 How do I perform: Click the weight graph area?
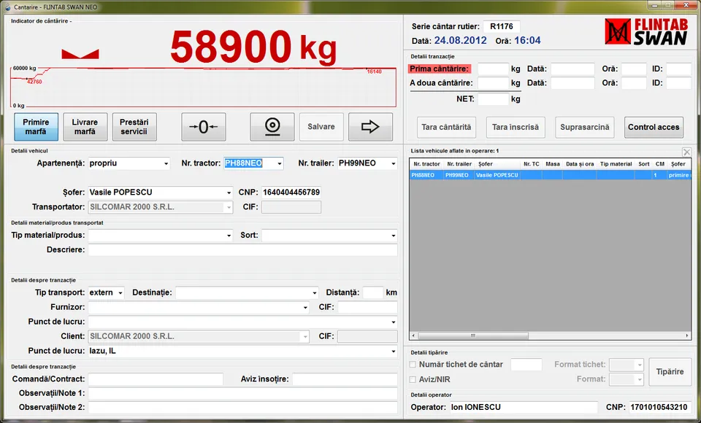pyautogui.click(x=204, y=87)
